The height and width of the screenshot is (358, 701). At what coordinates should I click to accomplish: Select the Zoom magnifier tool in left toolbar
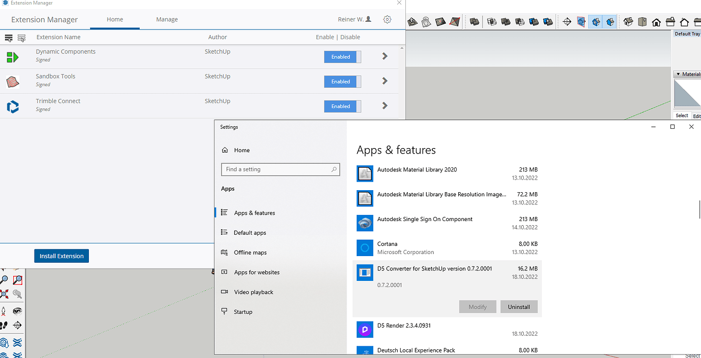pos(4,279)
